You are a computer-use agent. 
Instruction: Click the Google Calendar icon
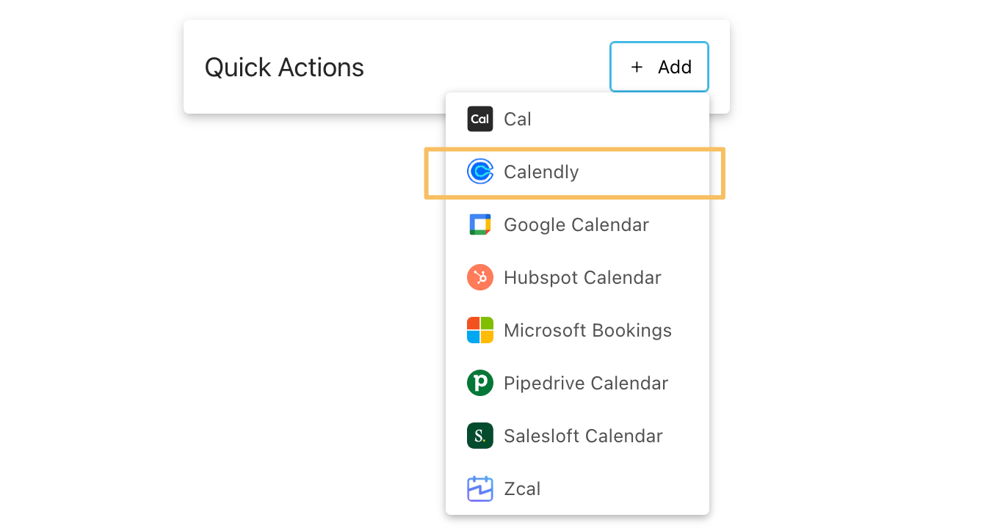[x=479, y=224]
